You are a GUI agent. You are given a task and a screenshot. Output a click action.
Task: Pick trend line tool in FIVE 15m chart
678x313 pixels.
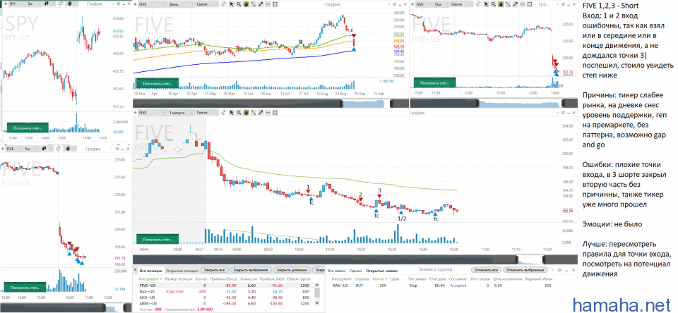508,4
